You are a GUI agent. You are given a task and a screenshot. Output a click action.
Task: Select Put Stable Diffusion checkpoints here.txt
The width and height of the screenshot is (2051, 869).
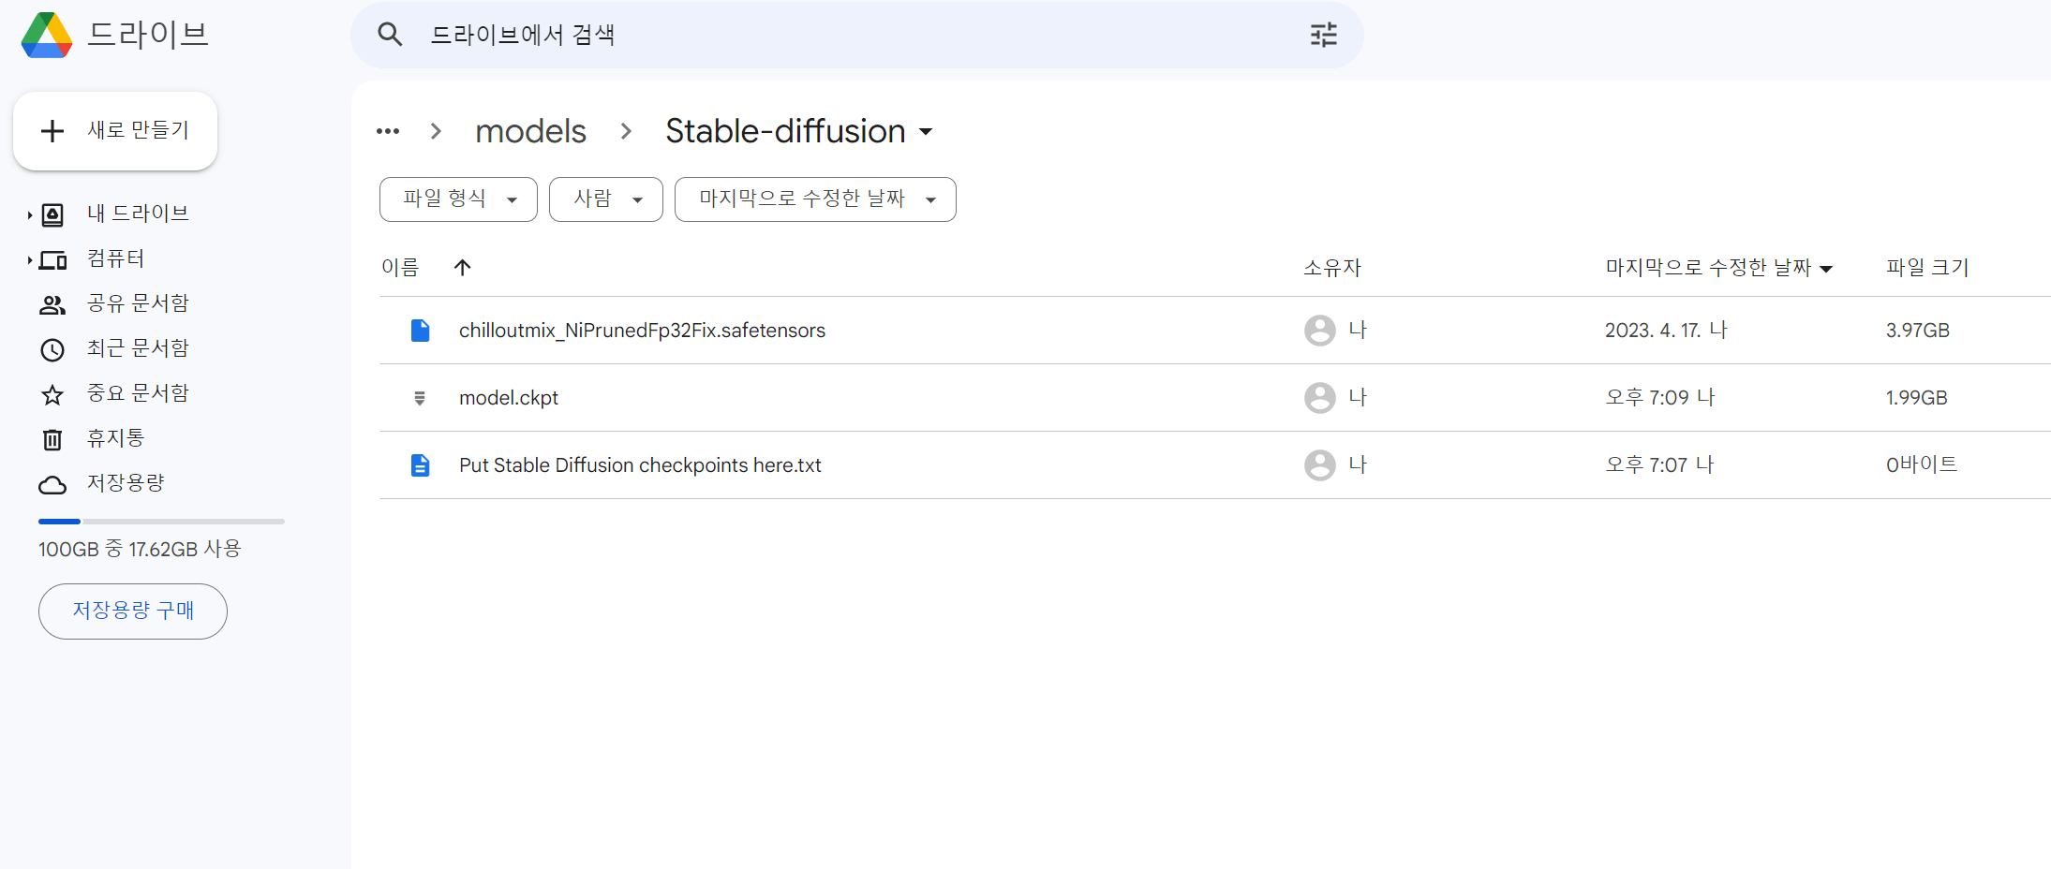pyautogui.click(x=640, y=465)
